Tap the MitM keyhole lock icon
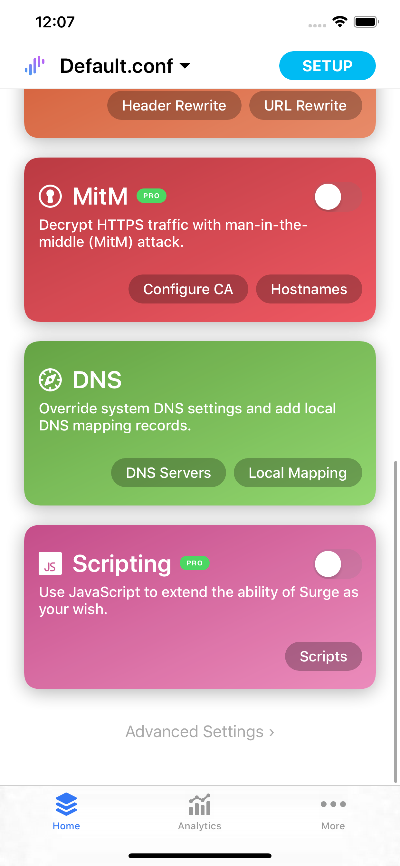 click(x=51, y=196)
